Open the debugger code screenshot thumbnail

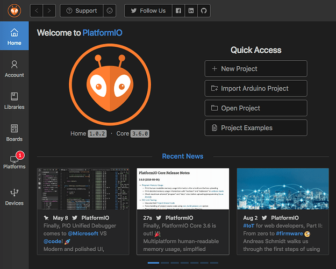click(x=83, y=189)
